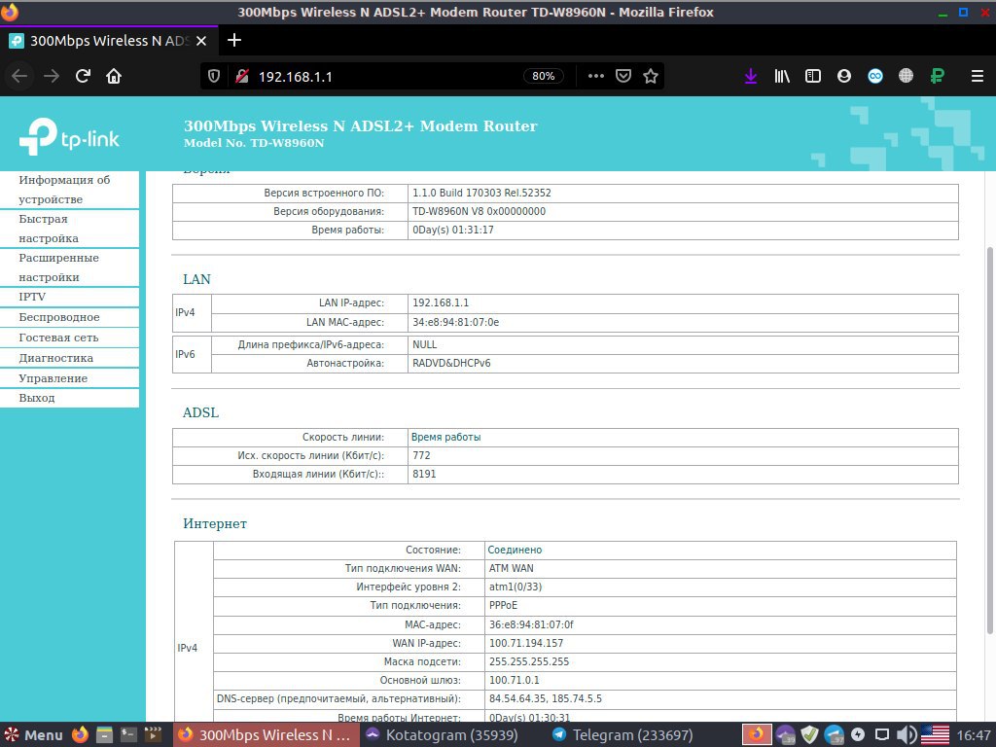Open Быстрая настройка menu item
The image size is (996, 747).
tap(69, 229)
